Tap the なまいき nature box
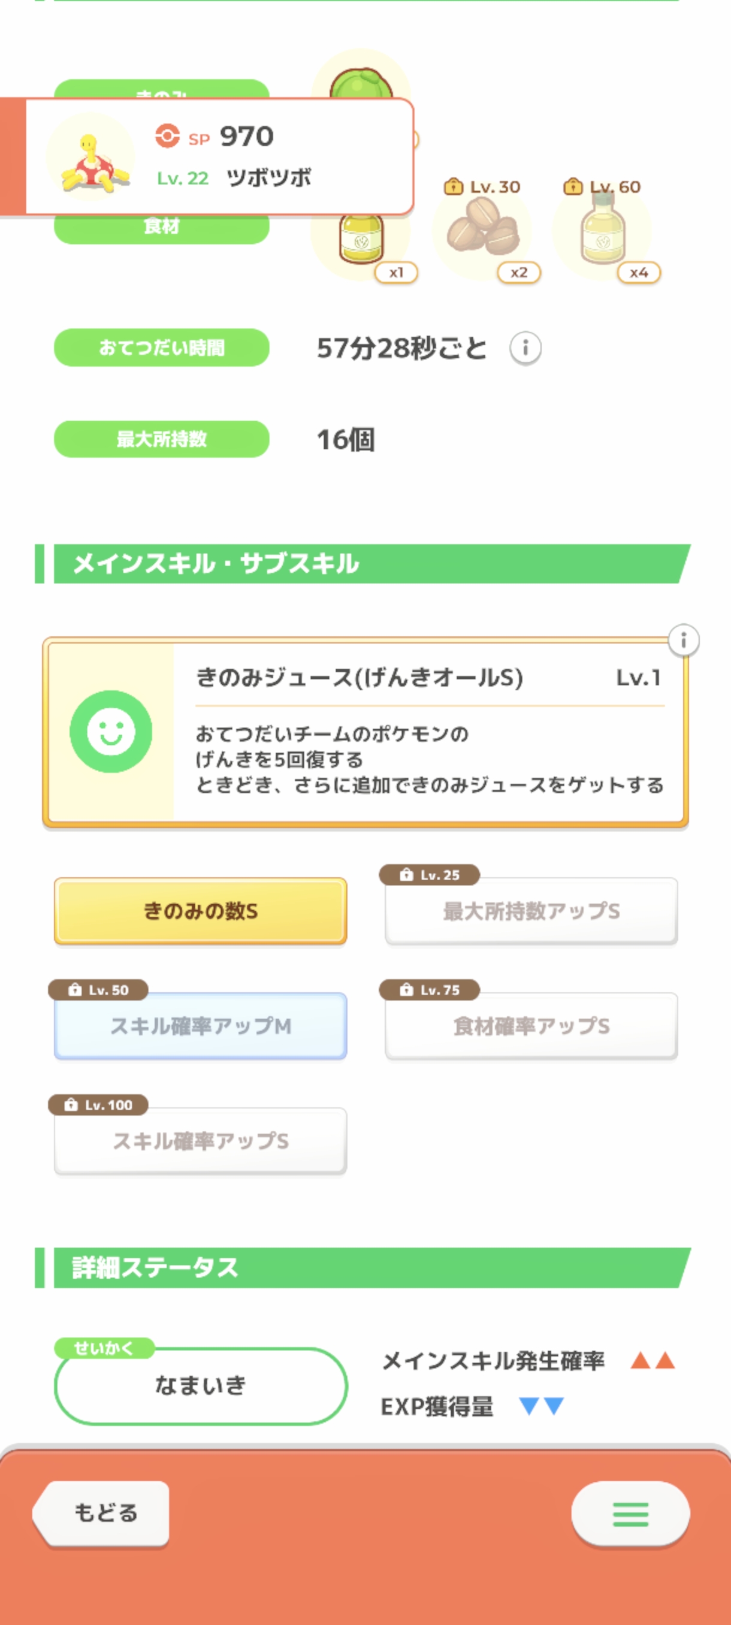 click(201, 1385)
